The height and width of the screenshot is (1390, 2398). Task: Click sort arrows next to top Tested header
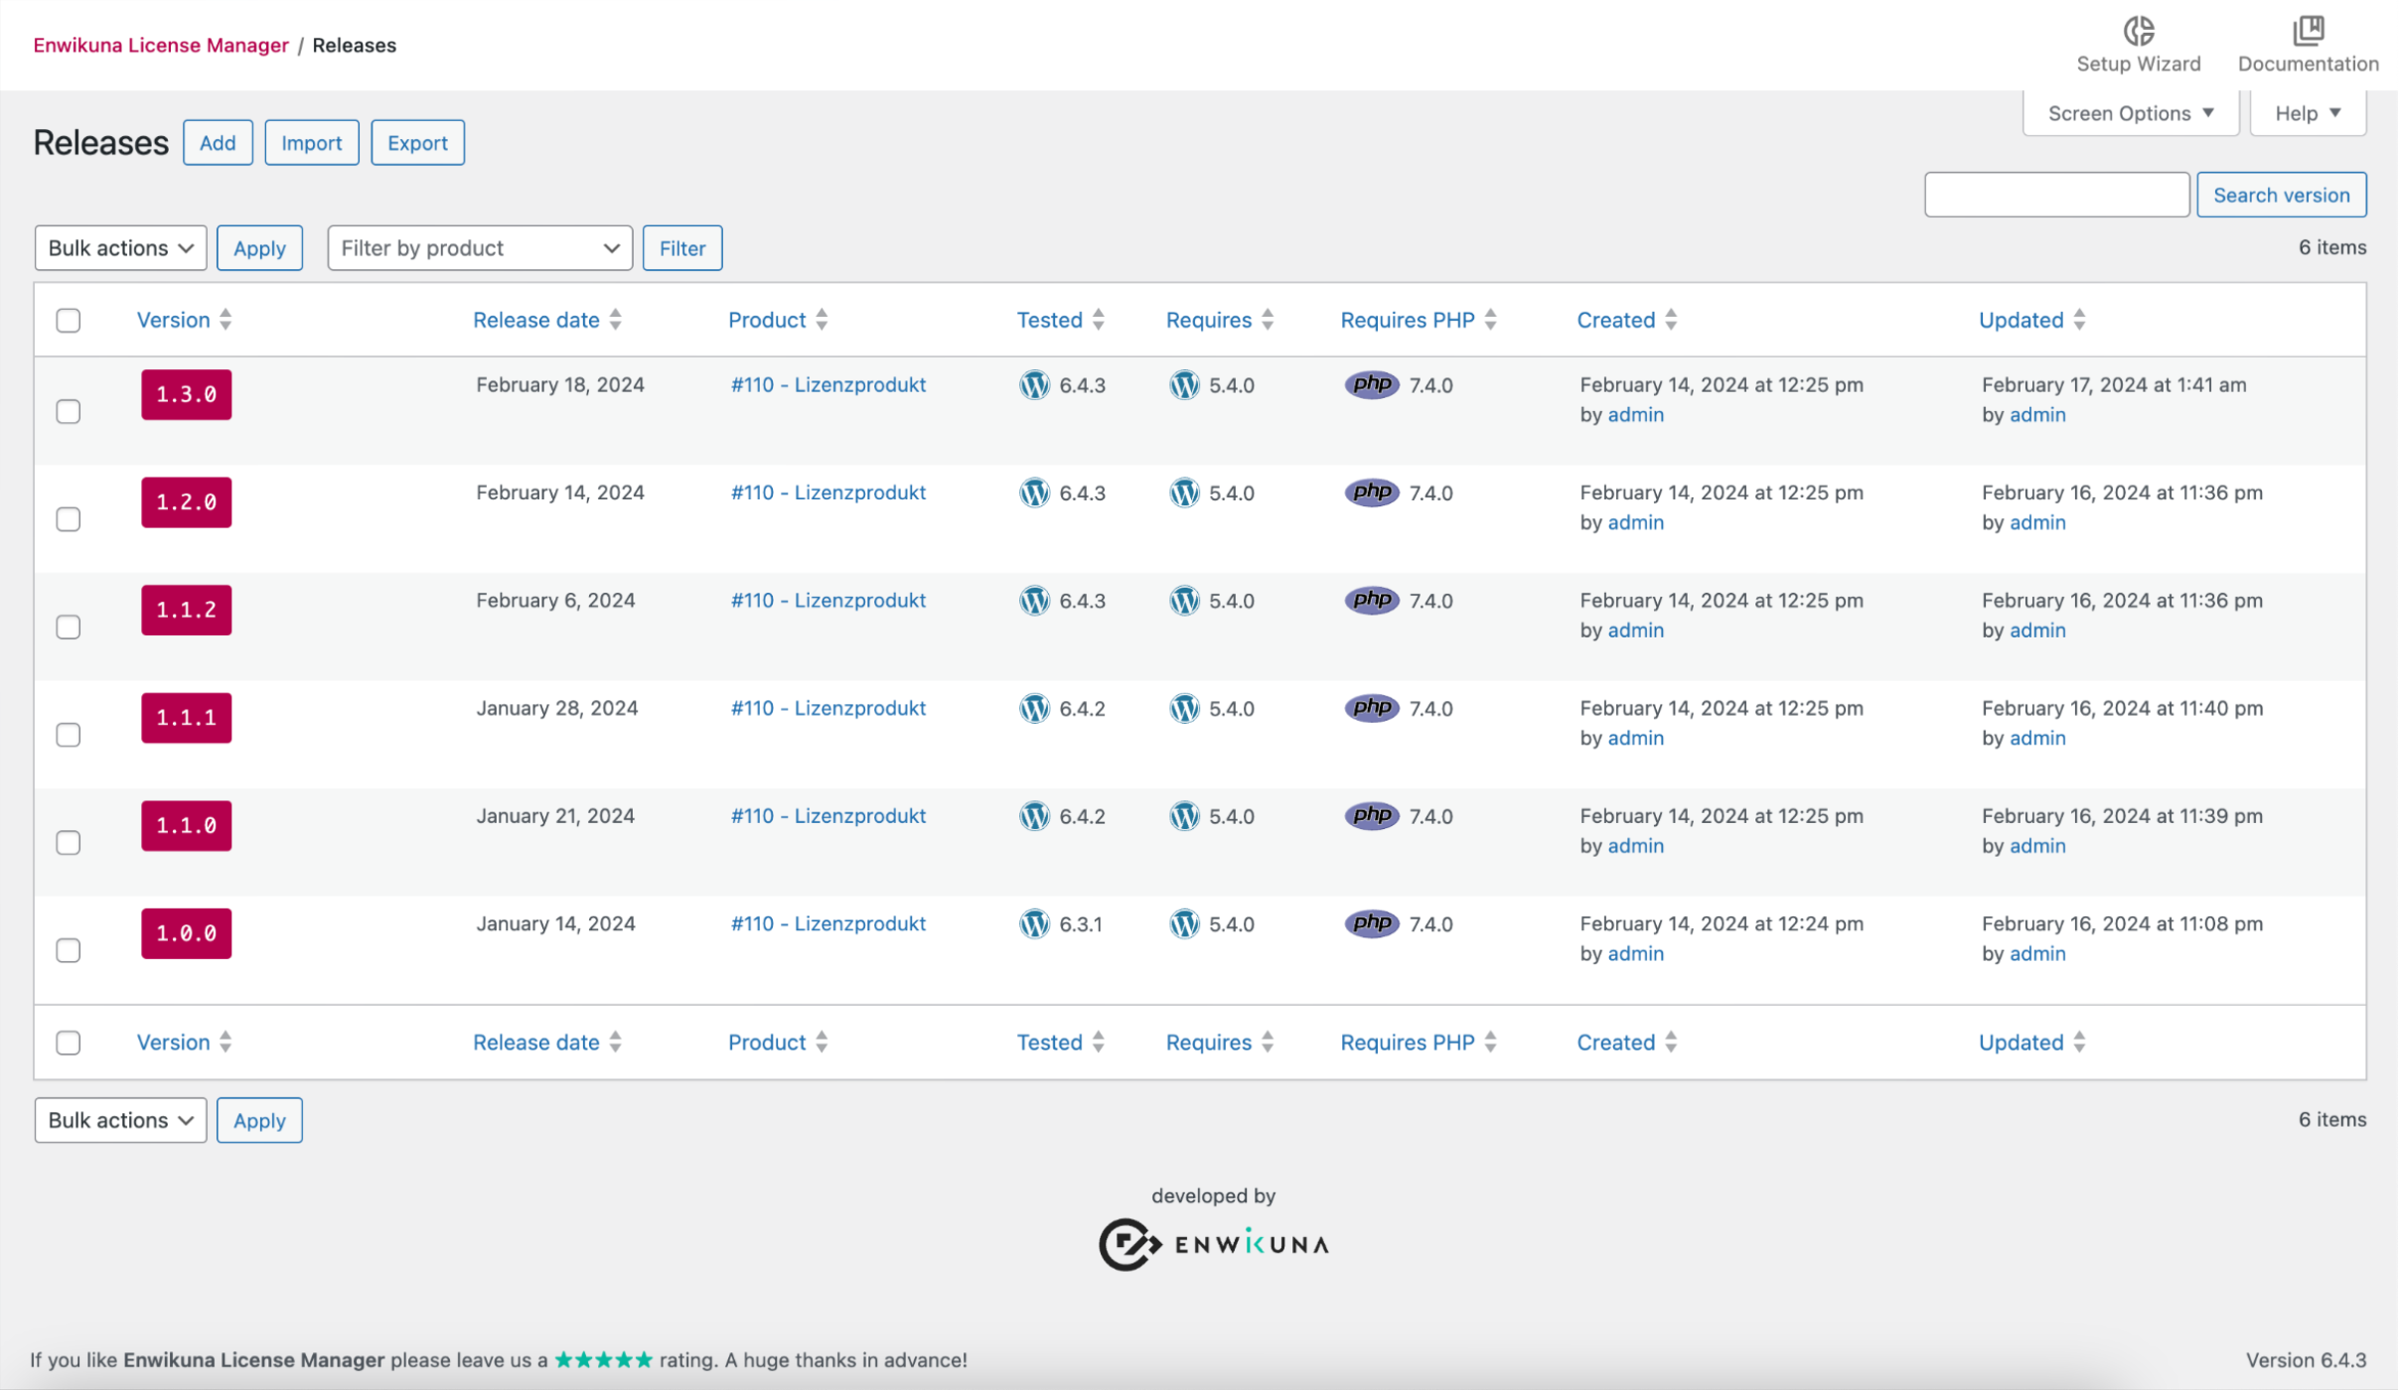click(1098, 320)
